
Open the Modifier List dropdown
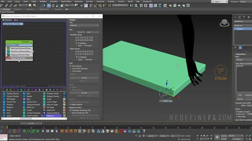pyautogui.click(x=243, y=25)
